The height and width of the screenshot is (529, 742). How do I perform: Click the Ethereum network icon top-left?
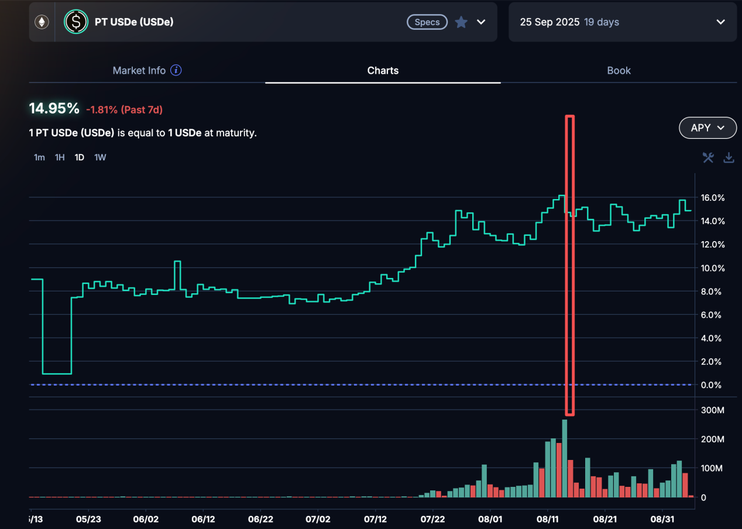41,22
